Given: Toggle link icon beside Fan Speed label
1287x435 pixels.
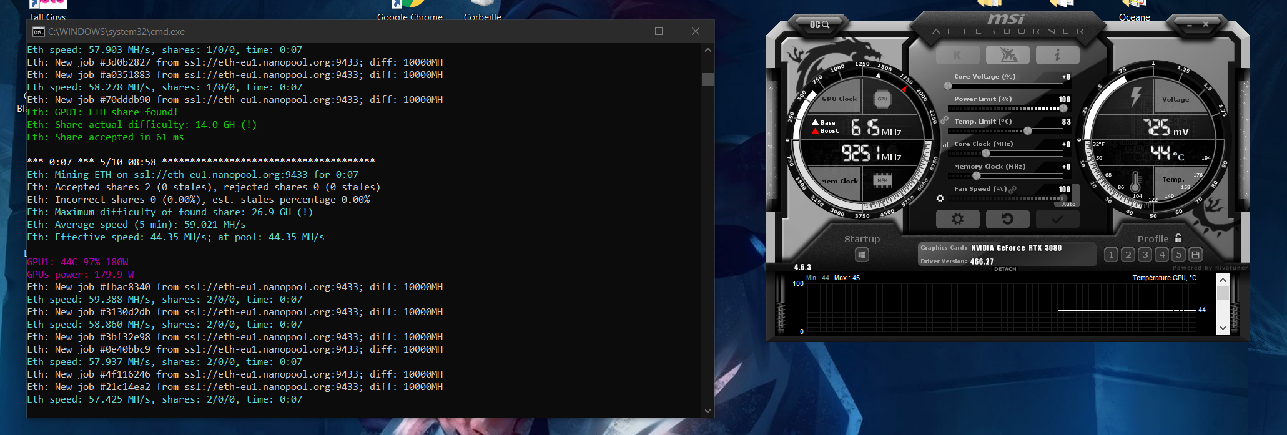Looking at the screenshot, I should pos(1013,189).
